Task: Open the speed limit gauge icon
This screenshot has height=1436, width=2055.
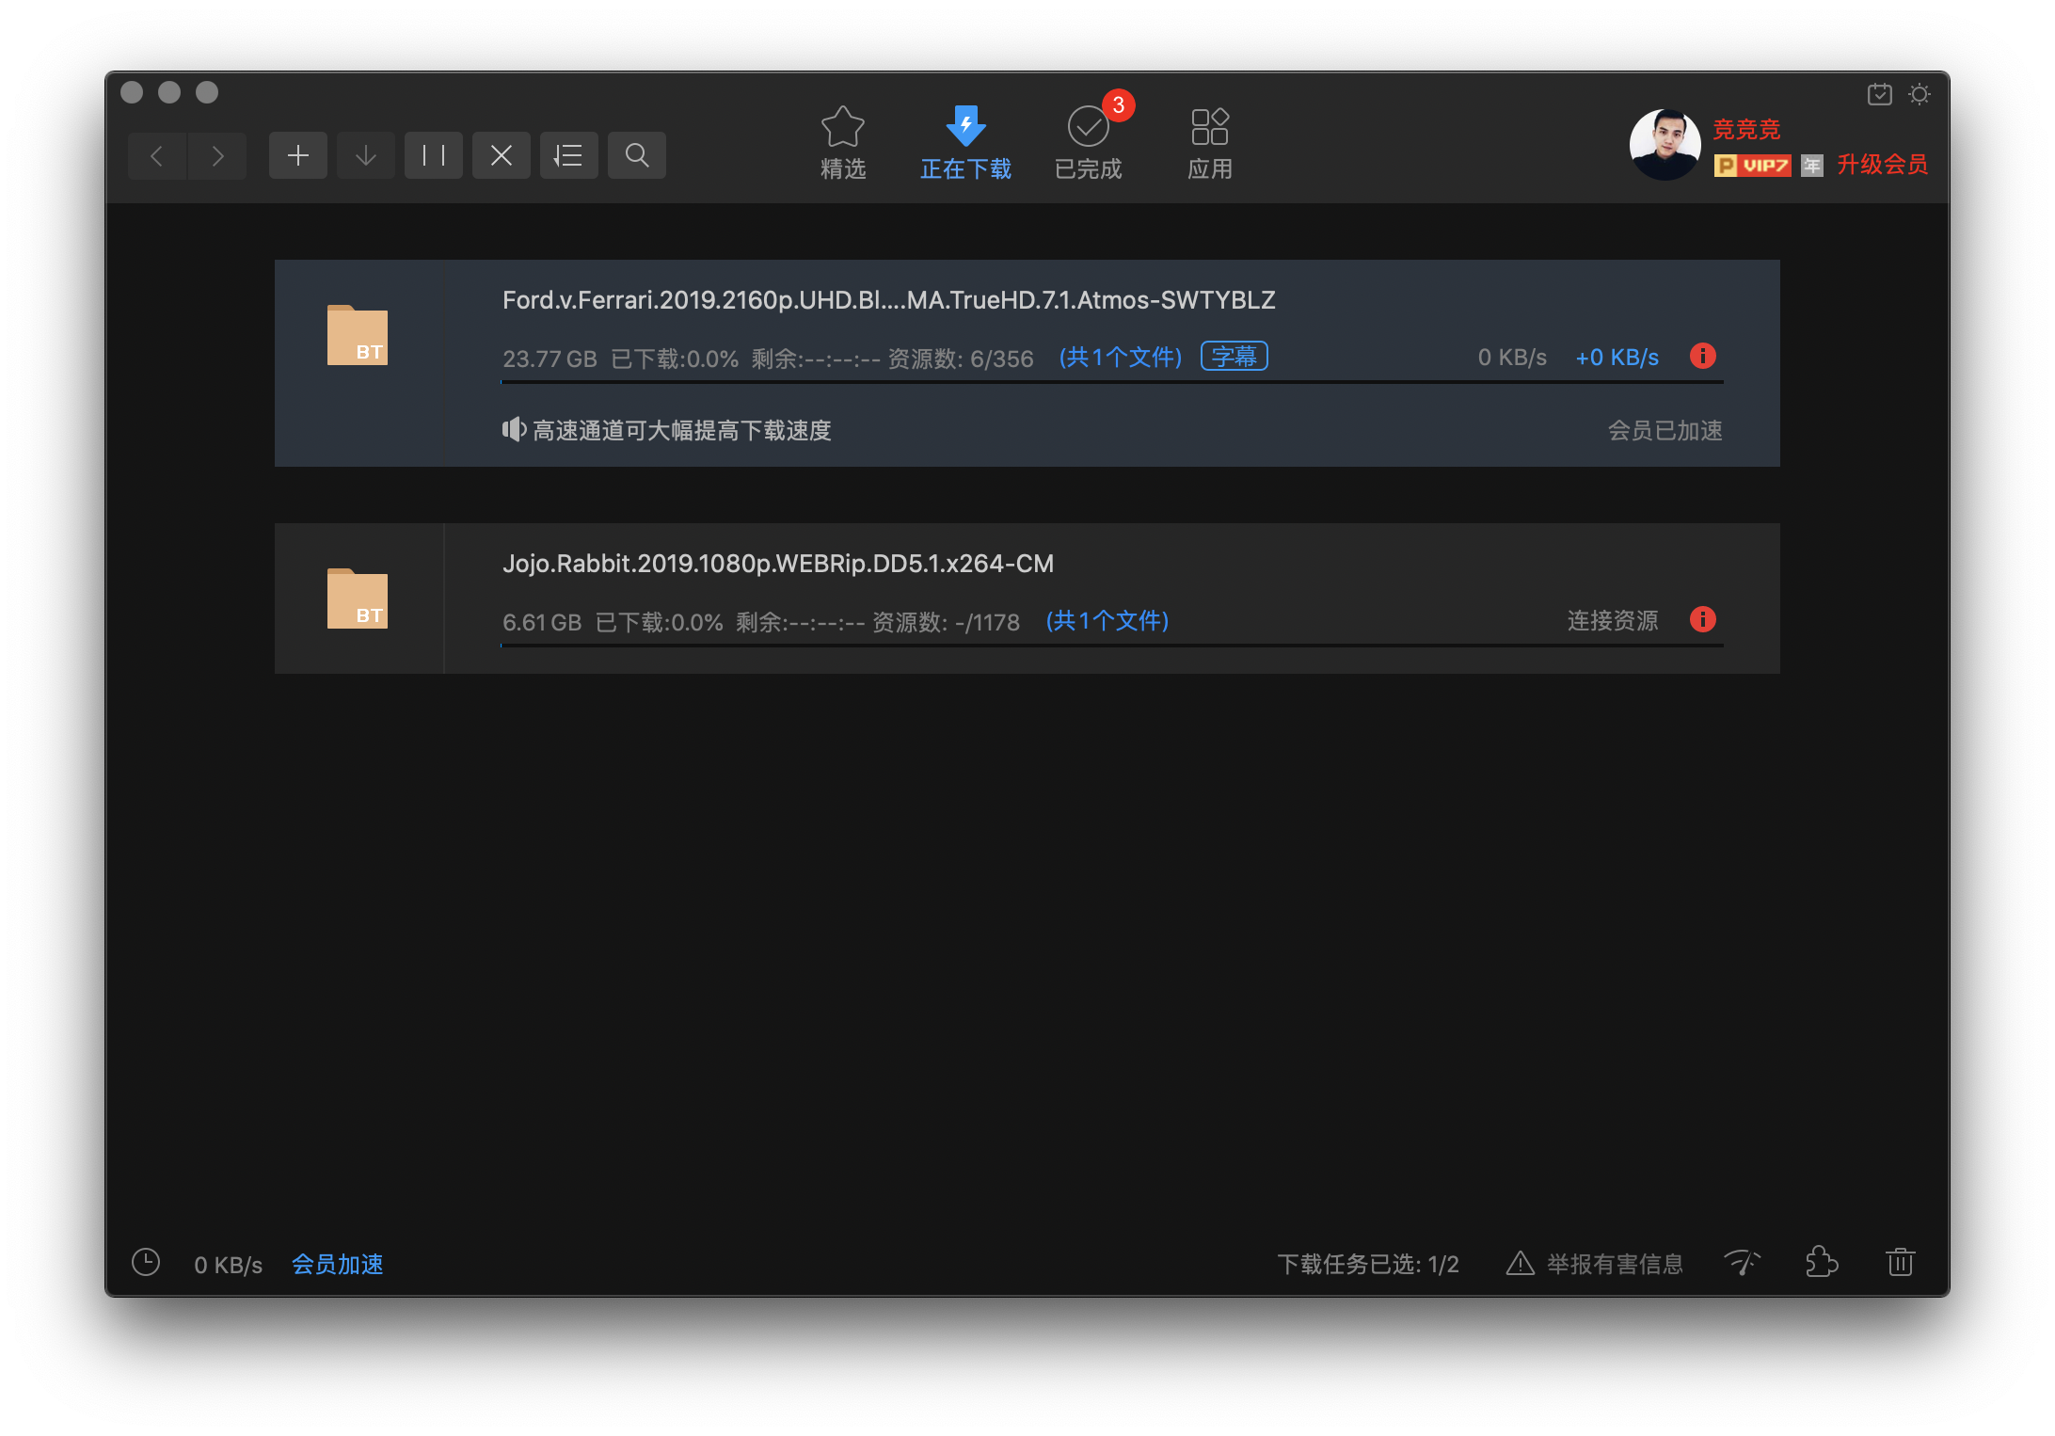Action: click(1742, 1262)
